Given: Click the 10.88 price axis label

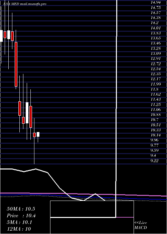Looking at the screenshot, I should pos(156,115).
